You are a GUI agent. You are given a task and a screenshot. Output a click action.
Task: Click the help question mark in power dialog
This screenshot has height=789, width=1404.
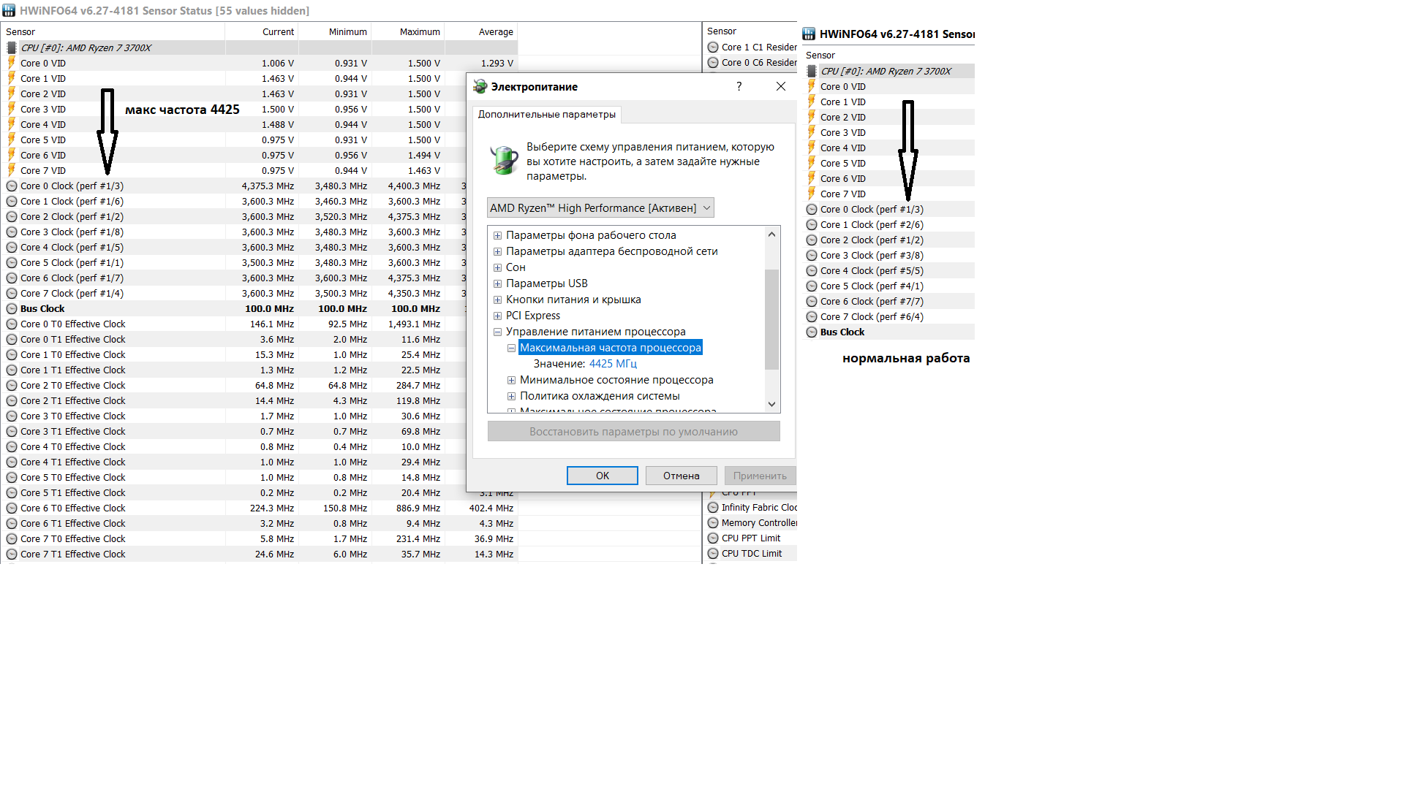coord(739,86)
